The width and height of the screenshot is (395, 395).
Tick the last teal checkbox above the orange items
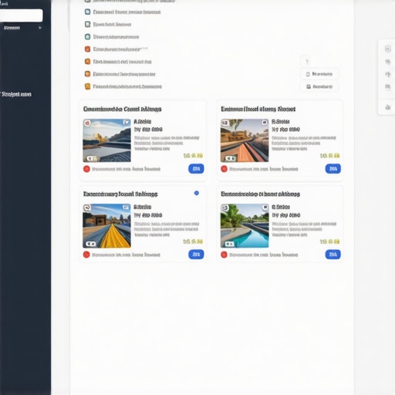pos(88,37)
